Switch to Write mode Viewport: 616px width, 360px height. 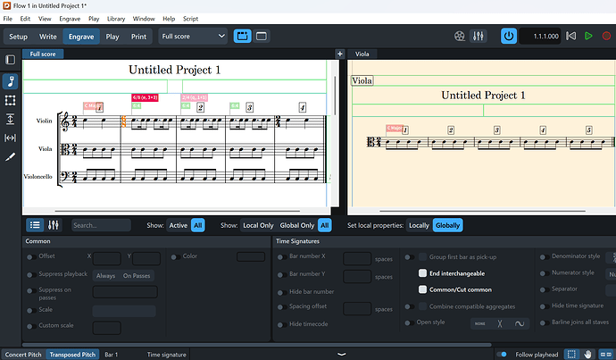click(48, 37)
